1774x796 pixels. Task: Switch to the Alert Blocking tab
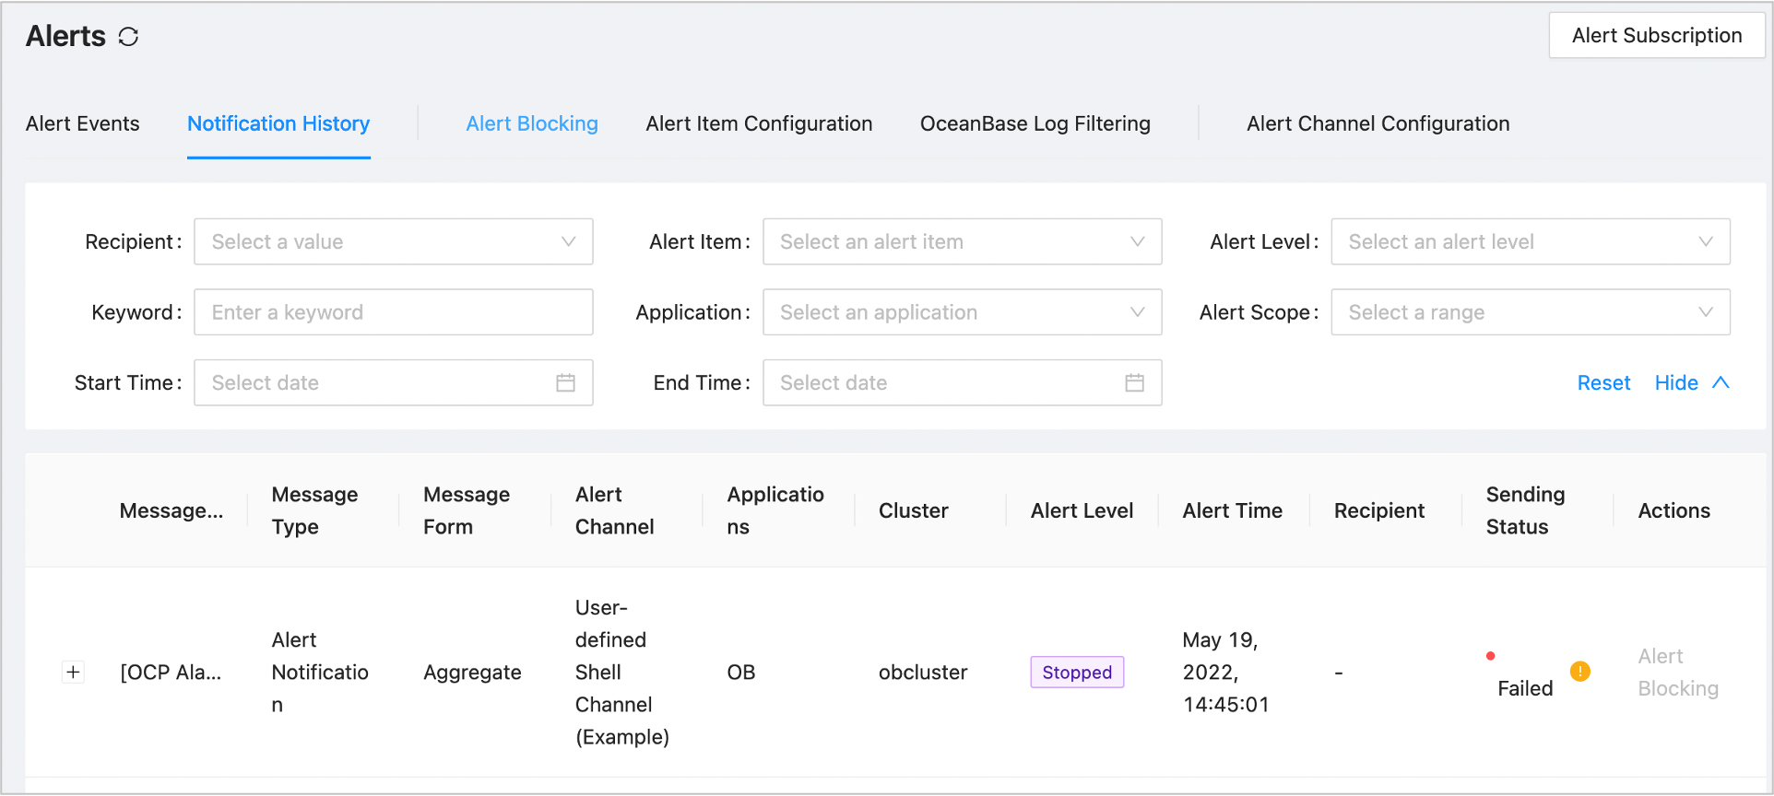532,124
